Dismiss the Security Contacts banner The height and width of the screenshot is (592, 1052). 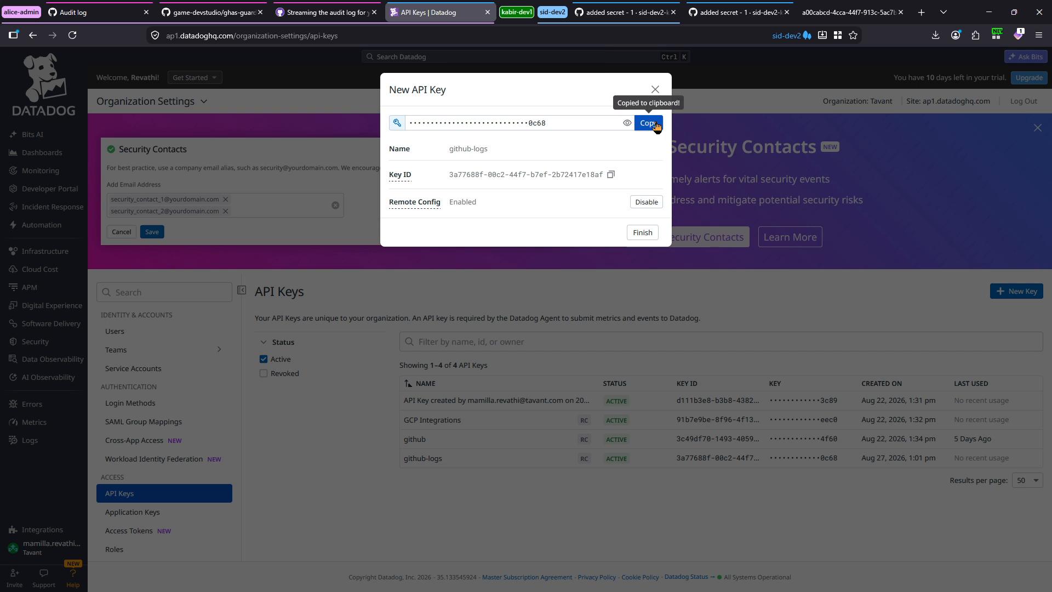click(1037, 128)
